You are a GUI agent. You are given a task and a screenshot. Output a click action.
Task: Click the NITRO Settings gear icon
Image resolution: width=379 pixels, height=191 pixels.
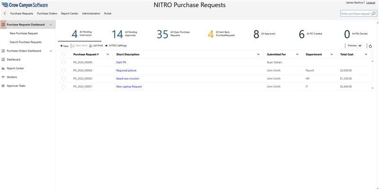106,45
